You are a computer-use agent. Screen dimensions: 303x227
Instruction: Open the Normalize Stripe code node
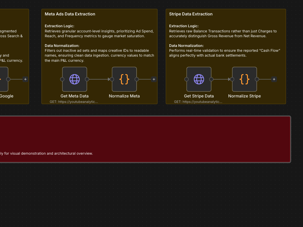[245, 79]
